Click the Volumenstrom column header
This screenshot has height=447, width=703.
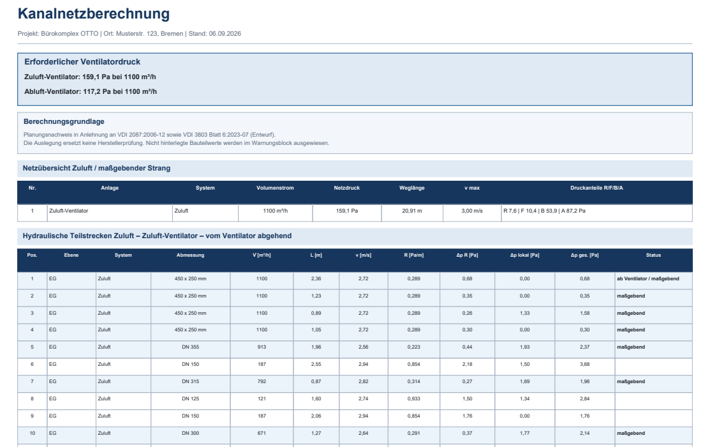point(275,188)
